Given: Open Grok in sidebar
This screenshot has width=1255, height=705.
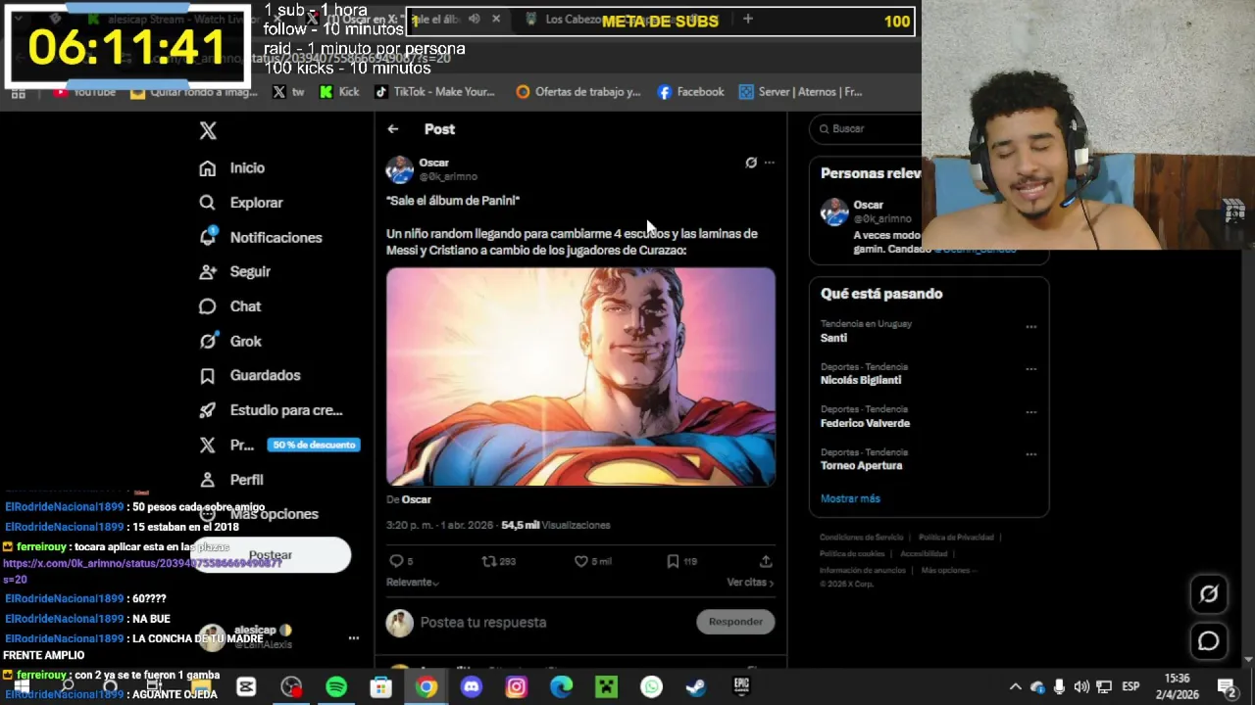Looking at the screenshot, I should pyautogui.click(x=229, y=341).
